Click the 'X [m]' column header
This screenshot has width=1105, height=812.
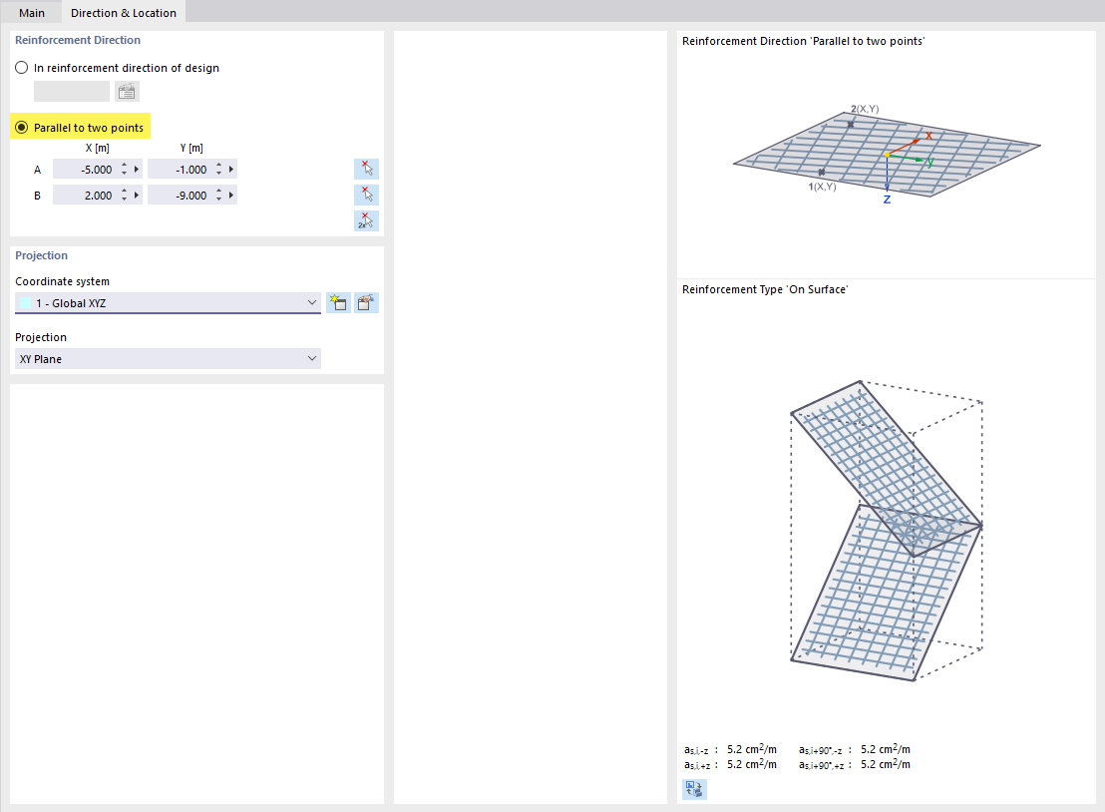tap(98, 148)
